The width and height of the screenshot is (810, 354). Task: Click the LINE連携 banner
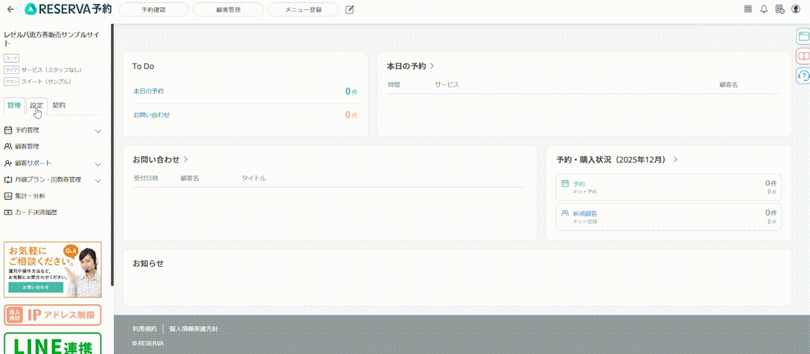tap(53, 344)
